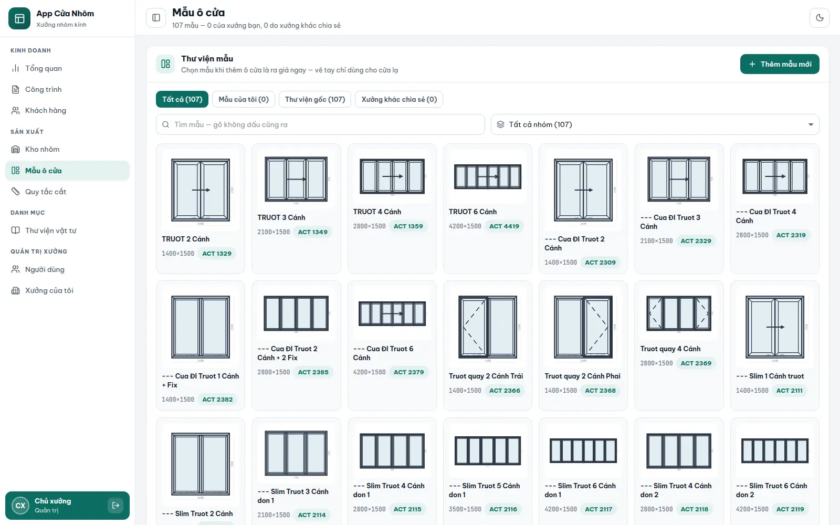Click the Thư viện mẫu header icon

166,64
